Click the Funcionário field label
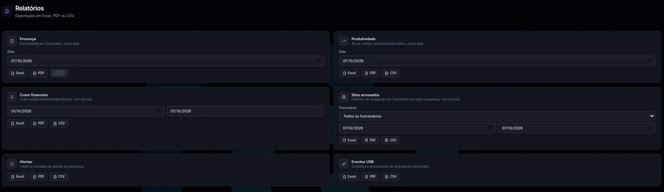 click(348, 108)
